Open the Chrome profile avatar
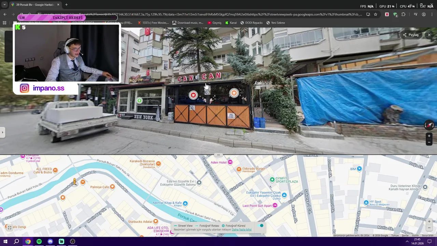 click(x=424, y=14)
